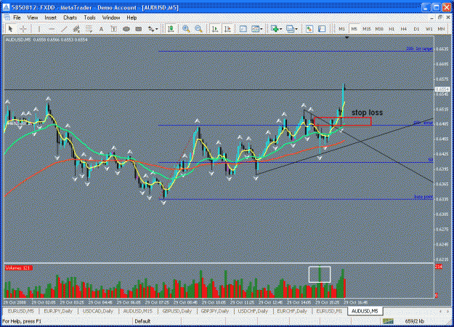Click the chart system menu icon beside File
Screen dimensions: 454x327
click(x=7, y=17)
